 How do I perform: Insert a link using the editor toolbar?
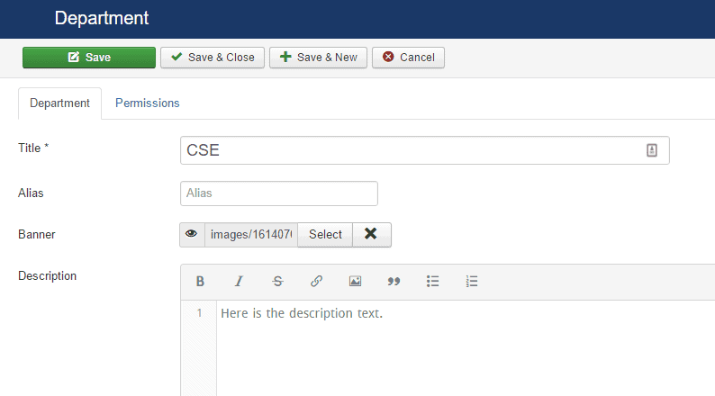pos(316,282)
